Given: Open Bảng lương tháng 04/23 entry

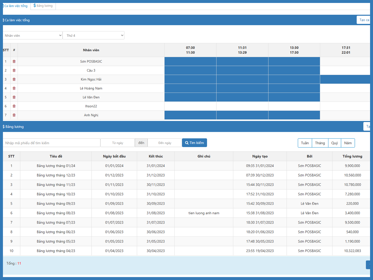Looking at the screenshot, I should click(56, 251).
